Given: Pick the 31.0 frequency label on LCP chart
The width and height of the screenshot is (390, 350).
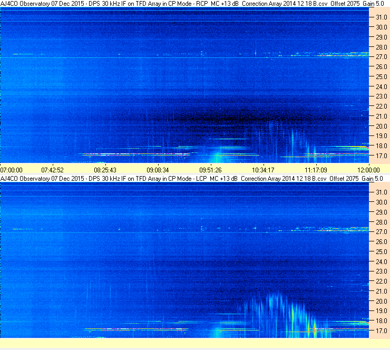Looking at the screenshot, I should 381,192.
